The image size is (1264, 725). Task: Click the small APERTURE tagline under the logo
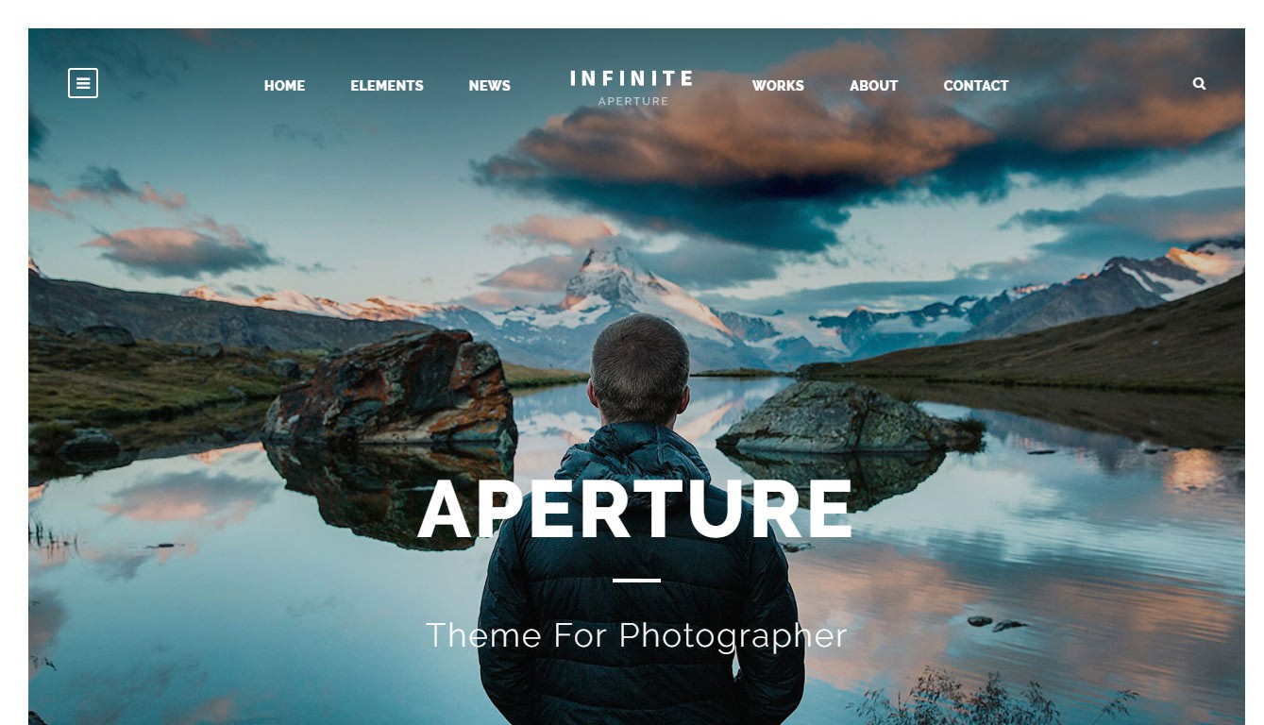coord(633,101)
